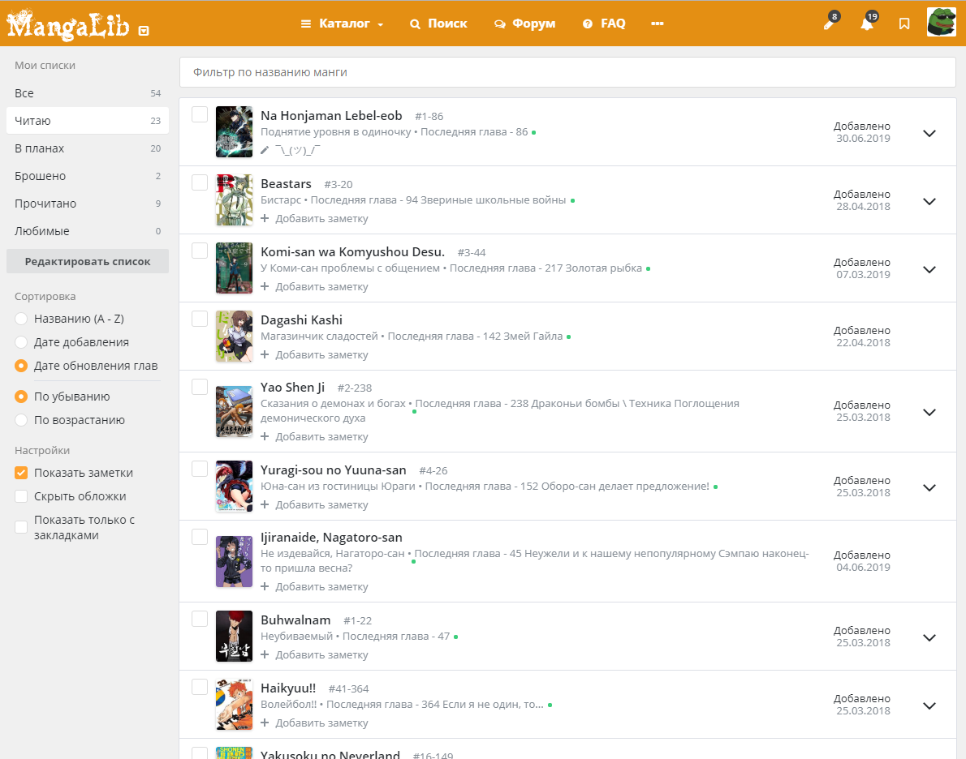This screenshot has height=759, width=966.
Task: Tick the checkbox for Beastars
Action: 200,182
